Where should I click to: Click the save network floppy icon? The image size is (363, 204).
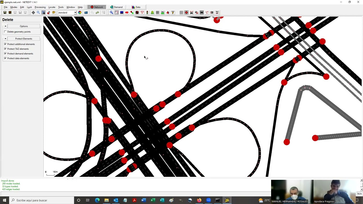(5, 12)
